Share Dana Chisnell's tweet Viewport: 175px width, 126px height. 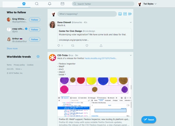pyautogui.click(x=101, y=46)
